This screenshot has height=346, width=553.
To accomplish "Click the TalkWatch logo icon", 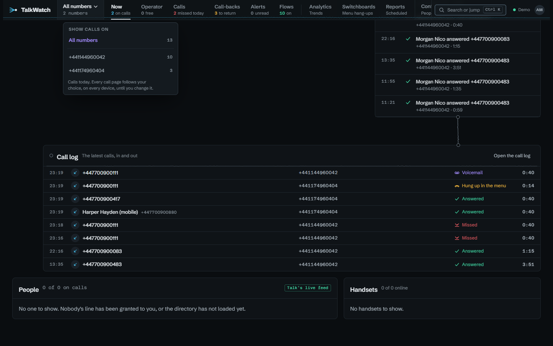I will pos(13,10).
